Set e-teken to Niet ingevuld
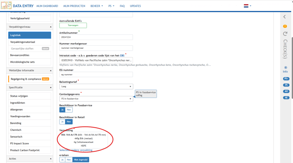This screenshot has height=163, width=293. (81, 160)
